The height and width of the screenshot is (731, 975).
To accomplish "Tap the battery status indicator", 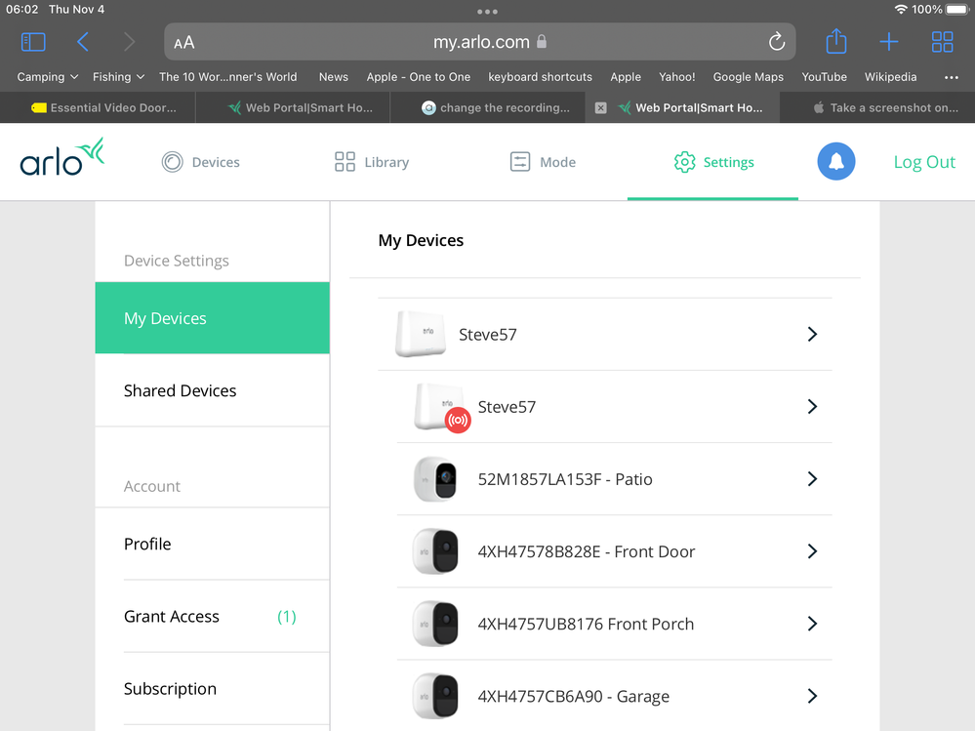I will click(957, 10).
